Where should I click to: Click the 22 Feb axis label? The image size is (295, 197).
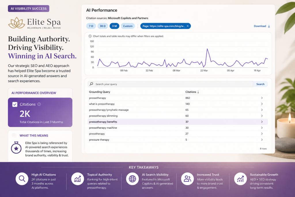point(149,70)
